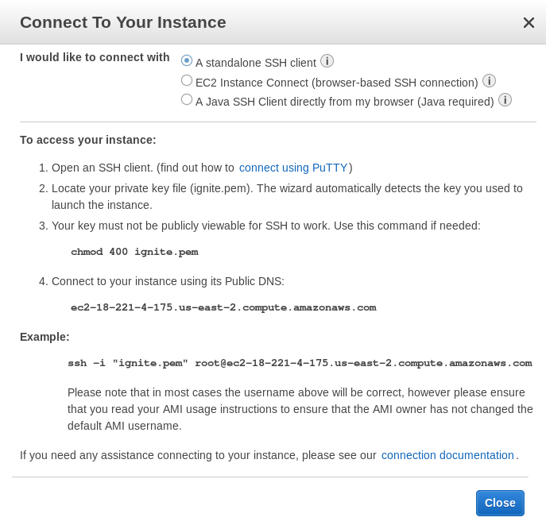The image size is (546, 529).
Task: Open the connection documentation link
Action: click(447, 455)
